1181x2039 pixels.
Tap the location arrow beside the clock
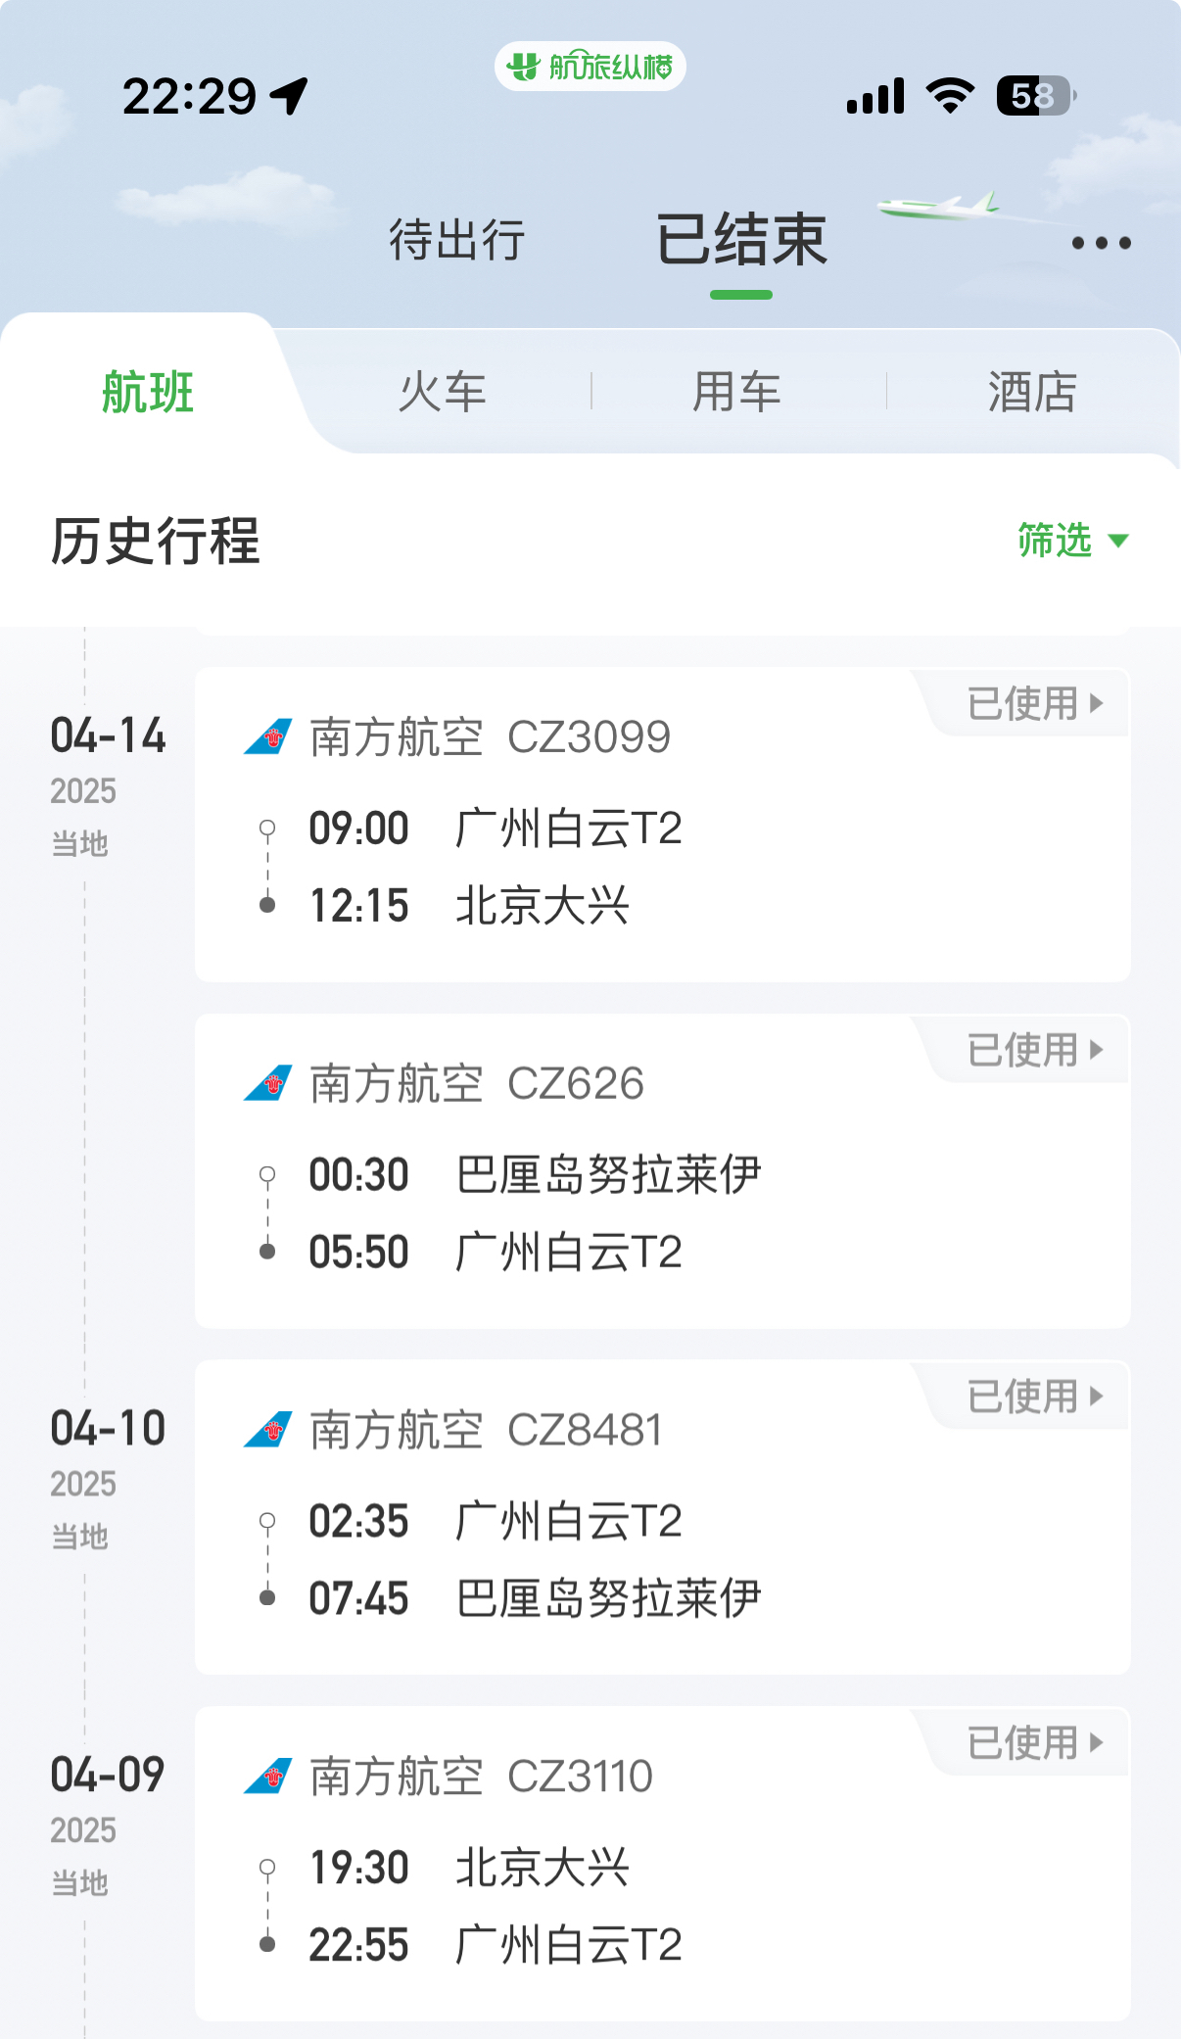click(x=289, y=96)
